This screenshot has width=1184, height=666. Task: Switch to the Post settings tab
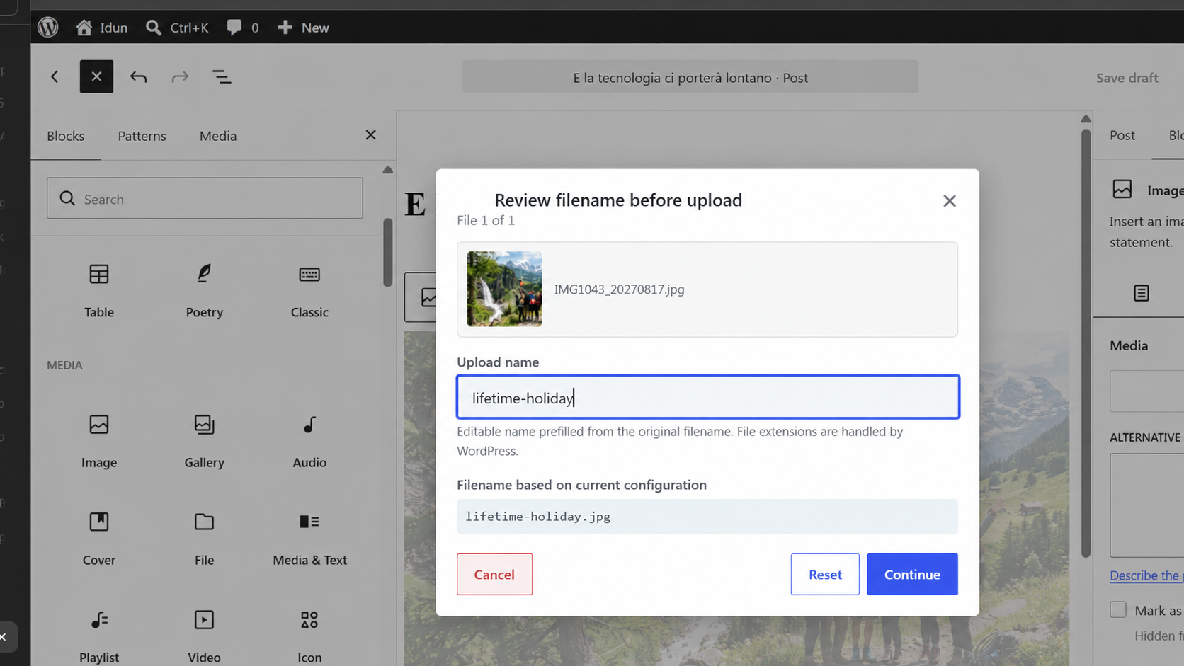point(1122,135)
